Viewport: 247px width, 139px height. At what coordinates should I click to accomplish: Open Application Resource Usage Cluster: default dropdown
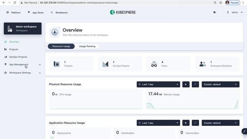220,123
